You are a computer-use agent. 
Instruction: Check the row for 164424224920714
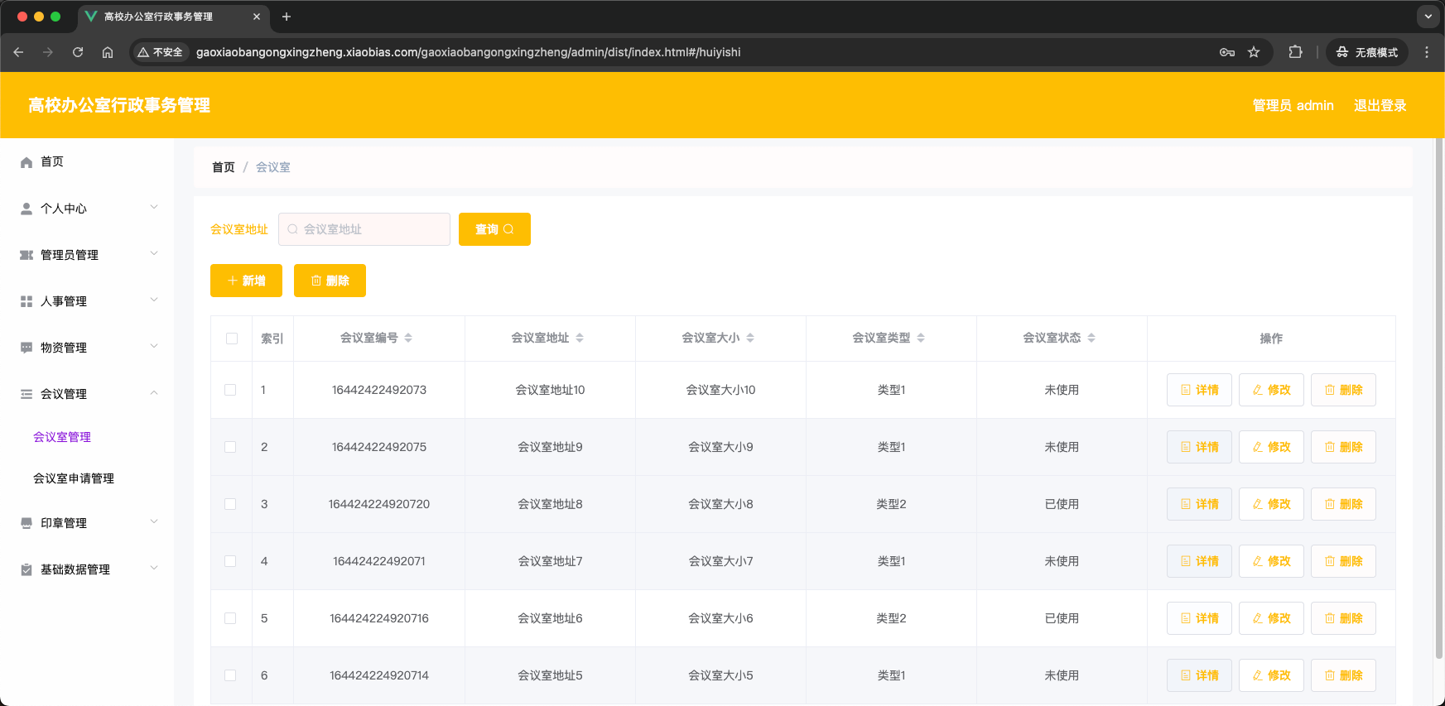[x=230, y=675]
